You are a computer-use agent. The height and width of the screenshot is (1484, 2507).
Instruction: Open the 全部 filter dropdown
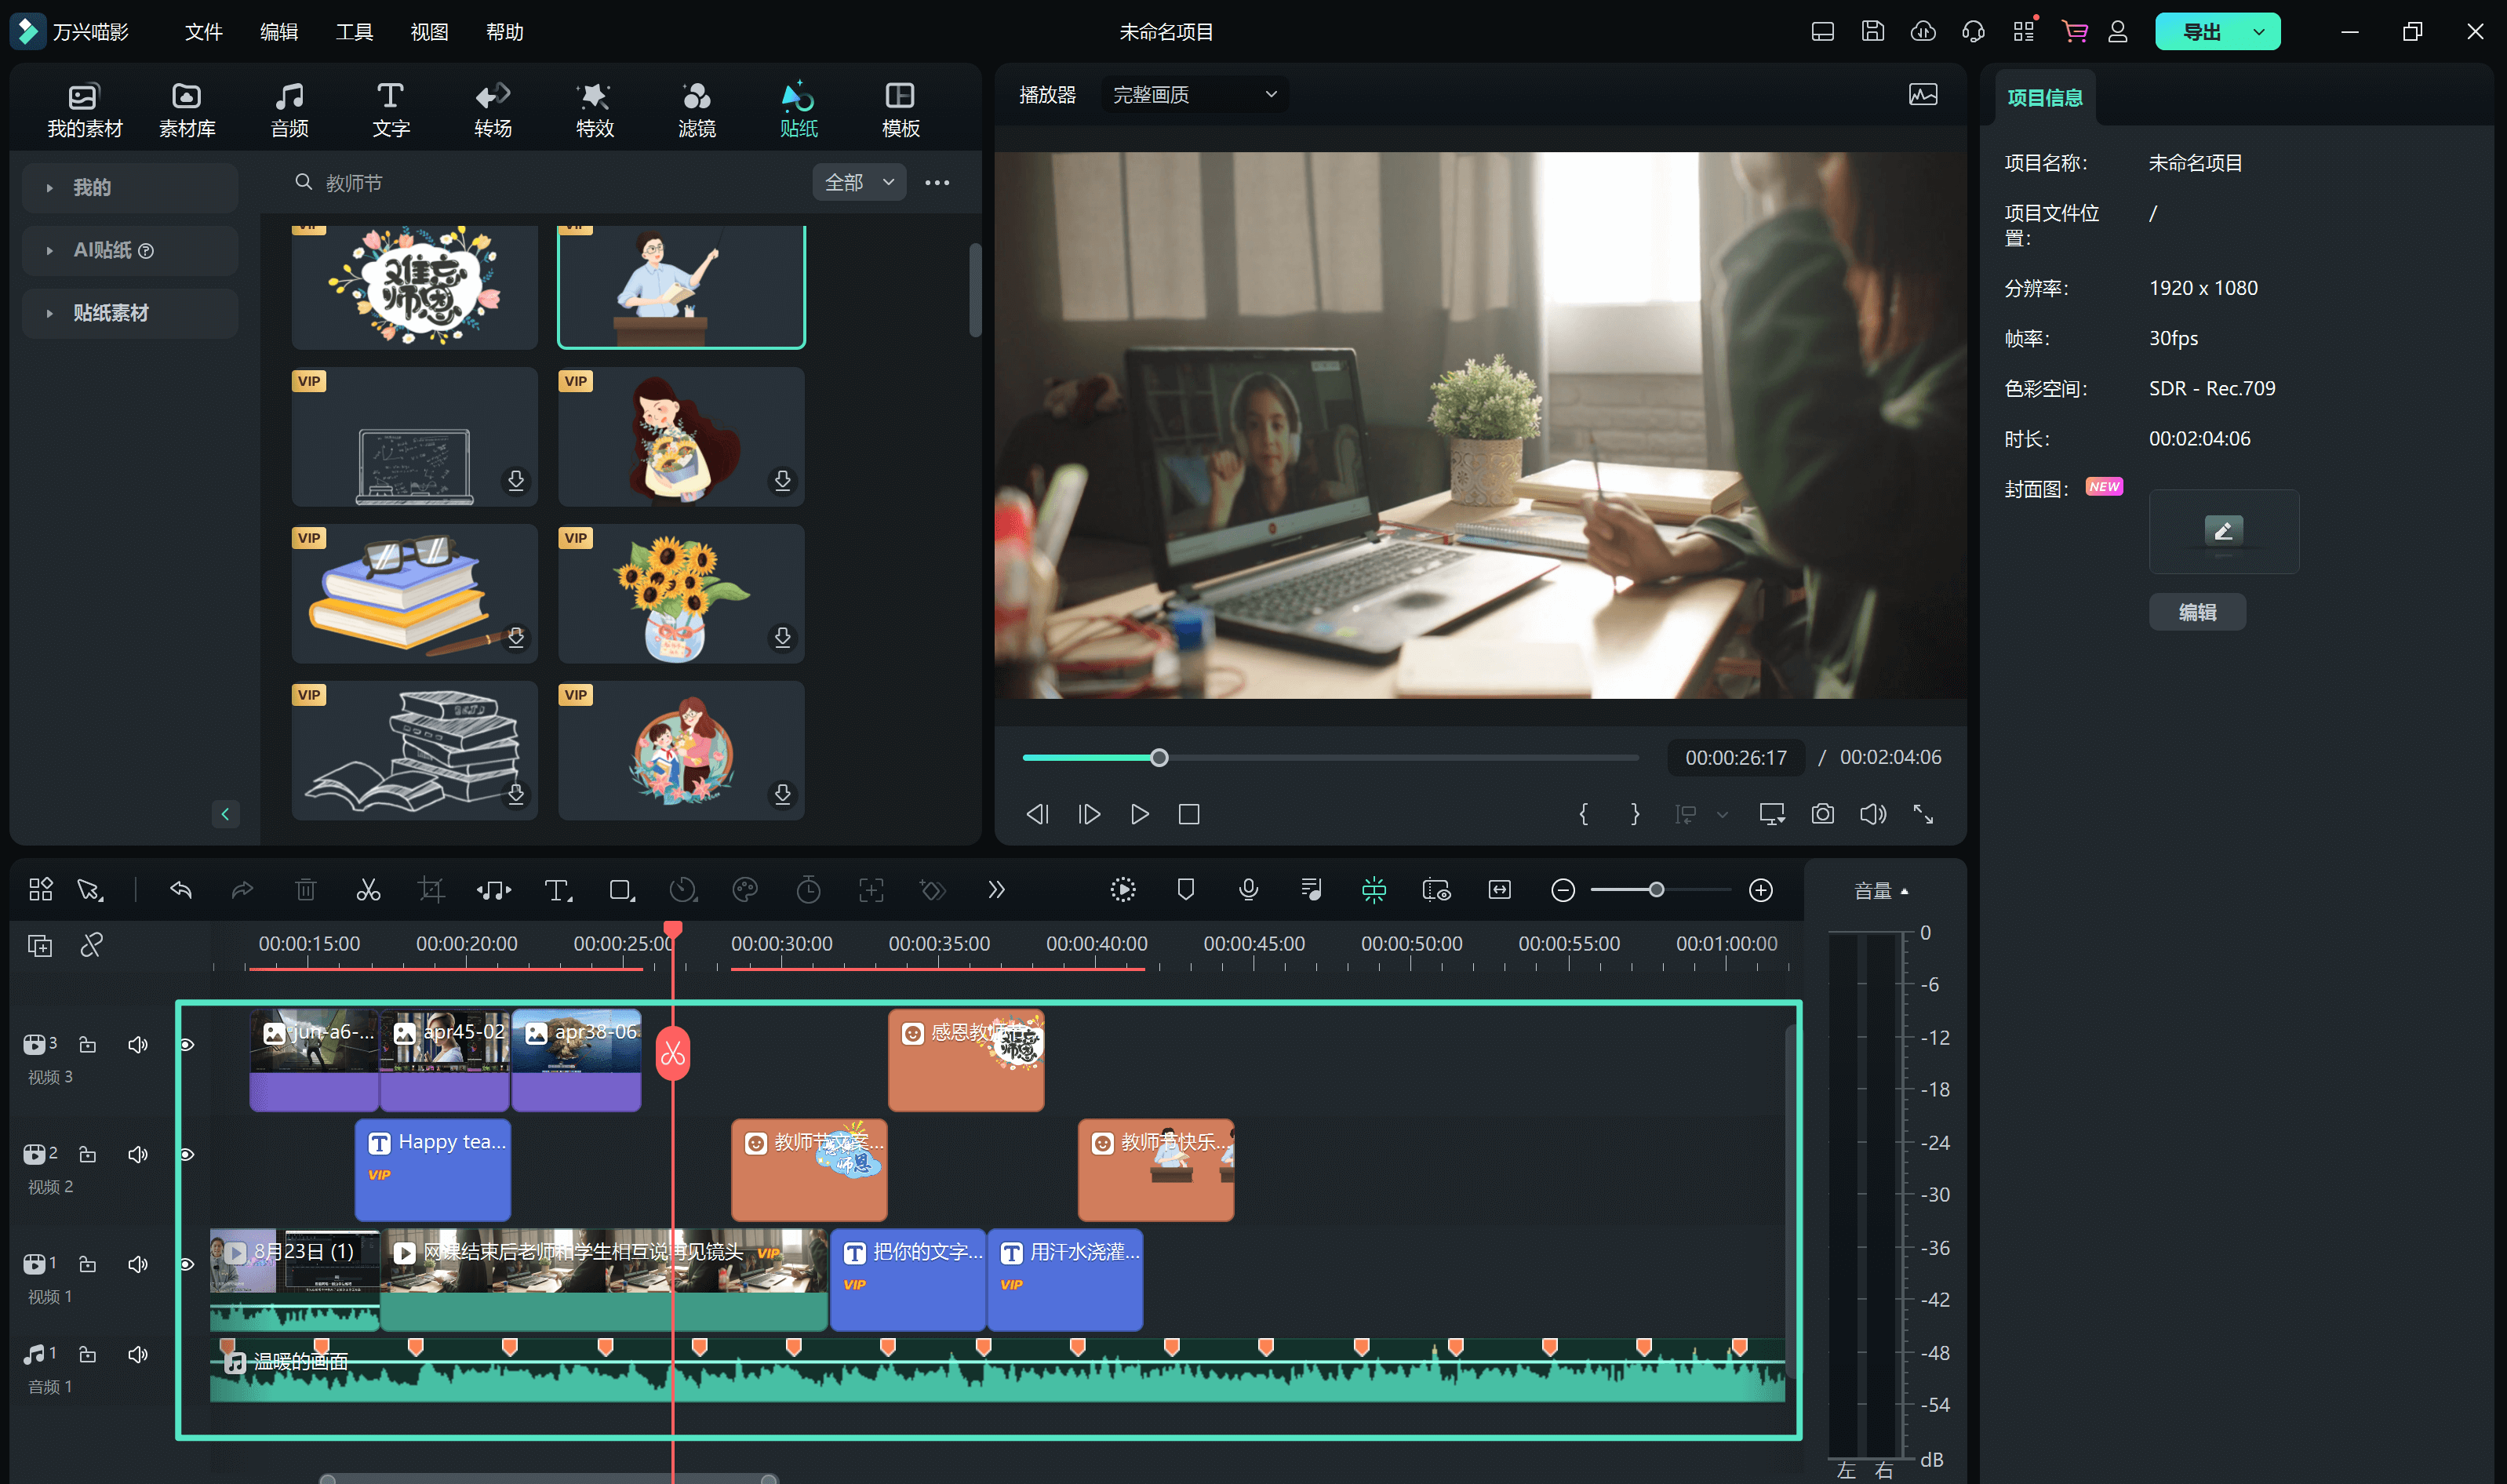point(858,182)
